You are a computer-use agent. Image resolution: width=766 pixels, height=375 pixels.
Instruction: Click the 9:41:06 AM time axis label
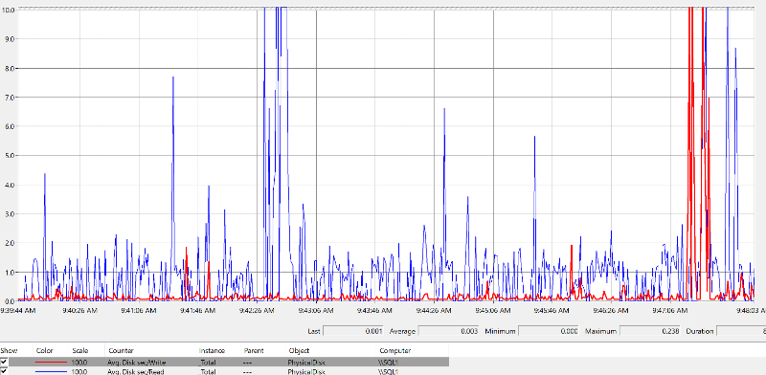pyautogui.click(x=139, y=310)
